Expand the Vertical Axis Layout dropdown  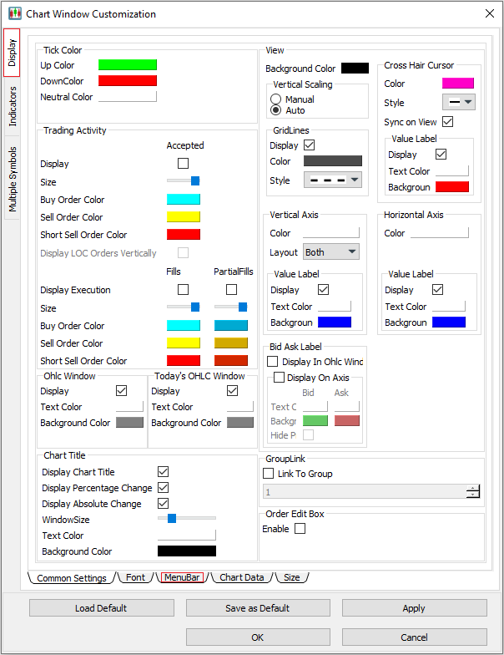[x=331, y=252]
